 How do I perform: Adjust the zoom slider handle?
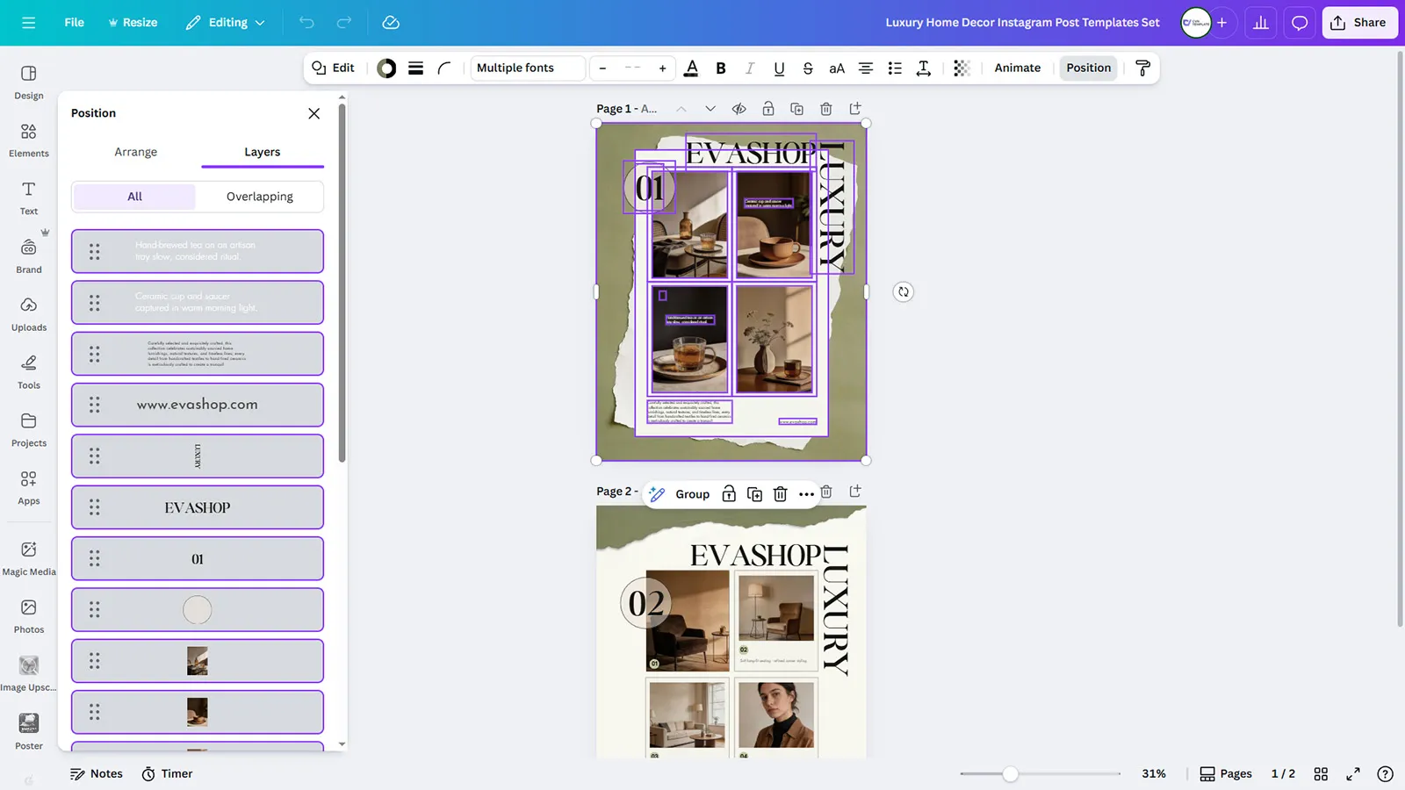(x=1011, y=773)
